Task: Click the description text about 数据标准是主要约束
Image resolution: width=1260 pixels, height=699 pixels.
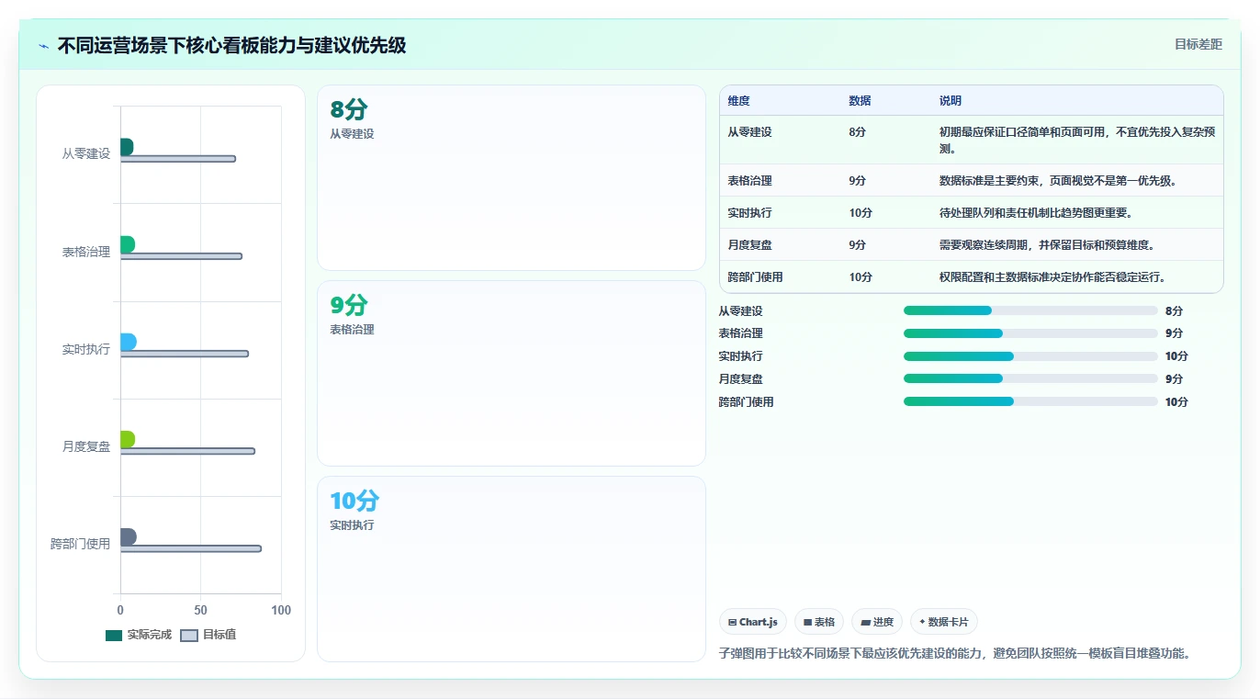Action: click(x=1058, y=181)
